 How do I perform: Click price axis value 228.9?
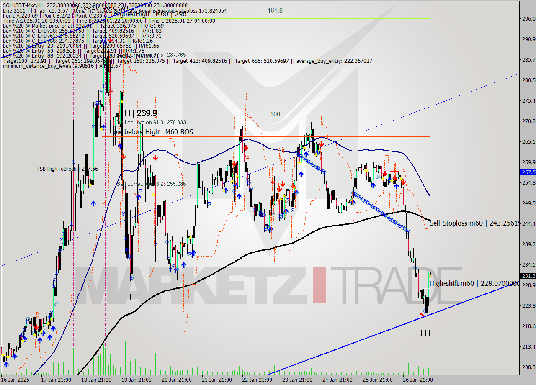click(x=528, y=285)
